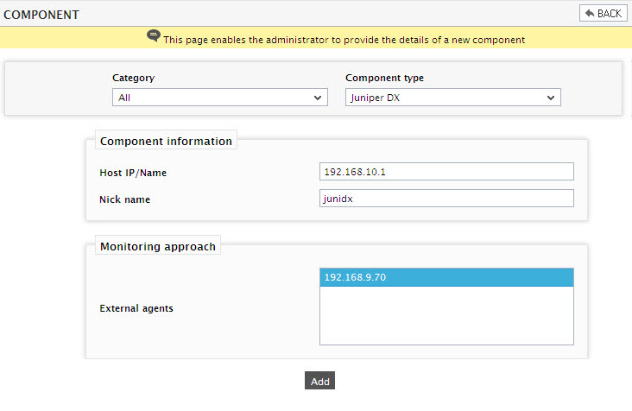
Task: Open the Category dropdown showing All
Action: pyautogui.click(x=219, y=98)
